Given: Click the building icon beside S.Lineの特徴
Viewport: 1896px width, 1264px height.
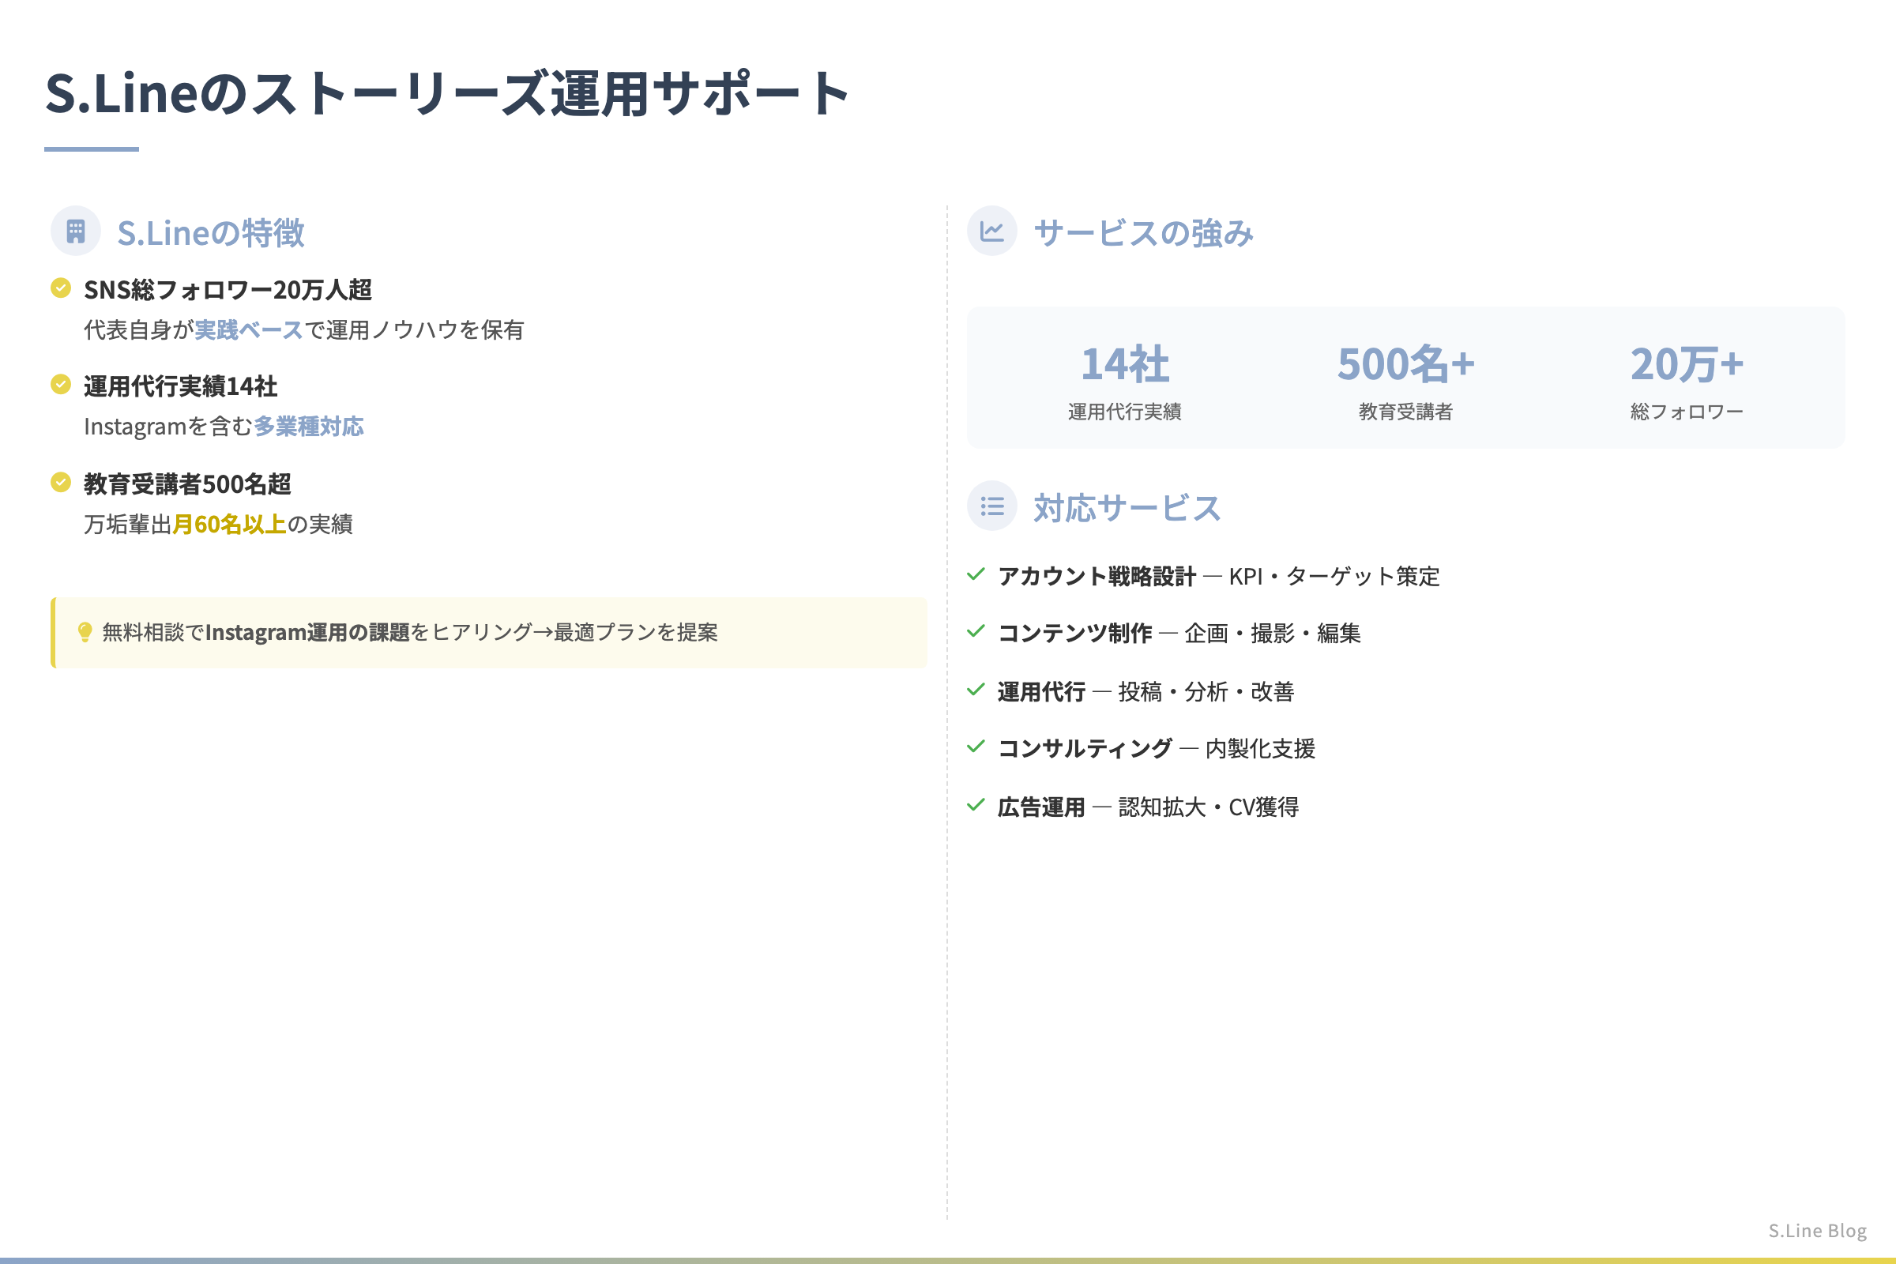Looking at the screenshot, I should [x=76, y=231].
